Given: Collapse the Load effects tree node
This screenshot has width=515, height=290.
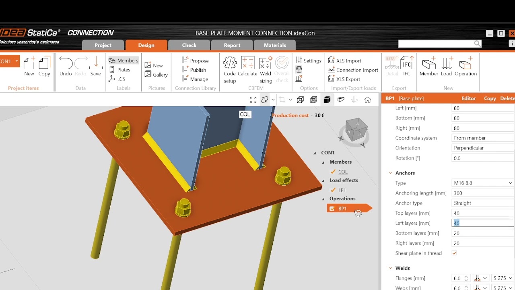Looking at the screenshot, I should pyautogui.click(x=323, y=180).
